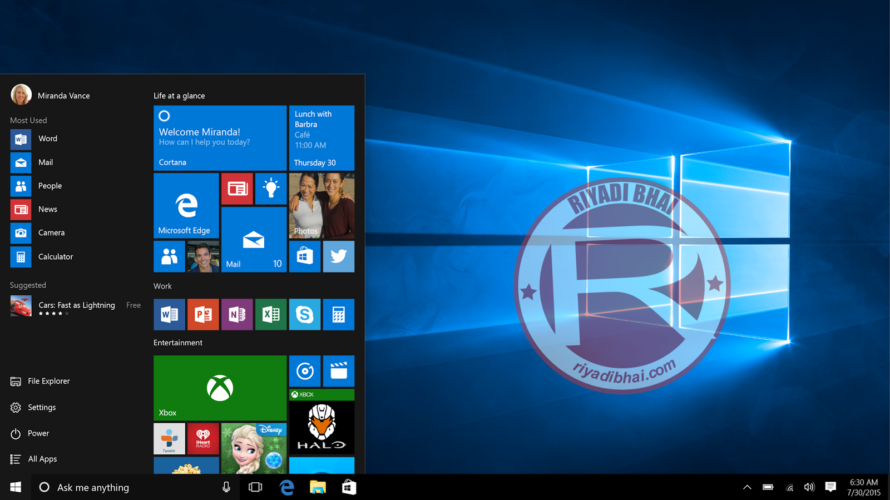This screenshot has width=890, height=500.
Task: Open the TuneIn tile
Action: [x=169, y=439]
